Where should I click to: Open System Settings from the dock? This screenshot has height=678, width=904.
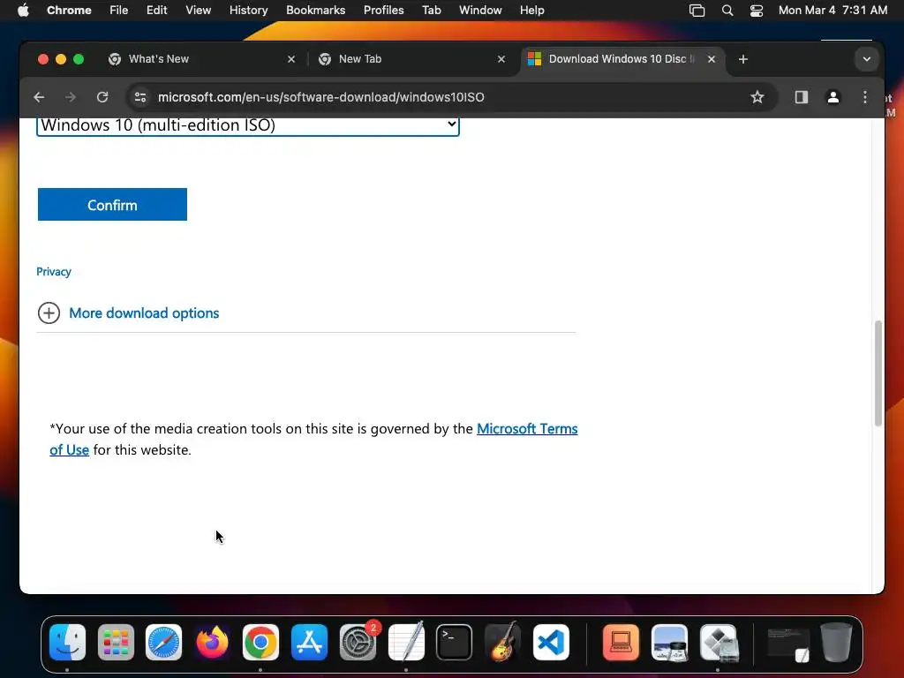(x=358, y=643)
